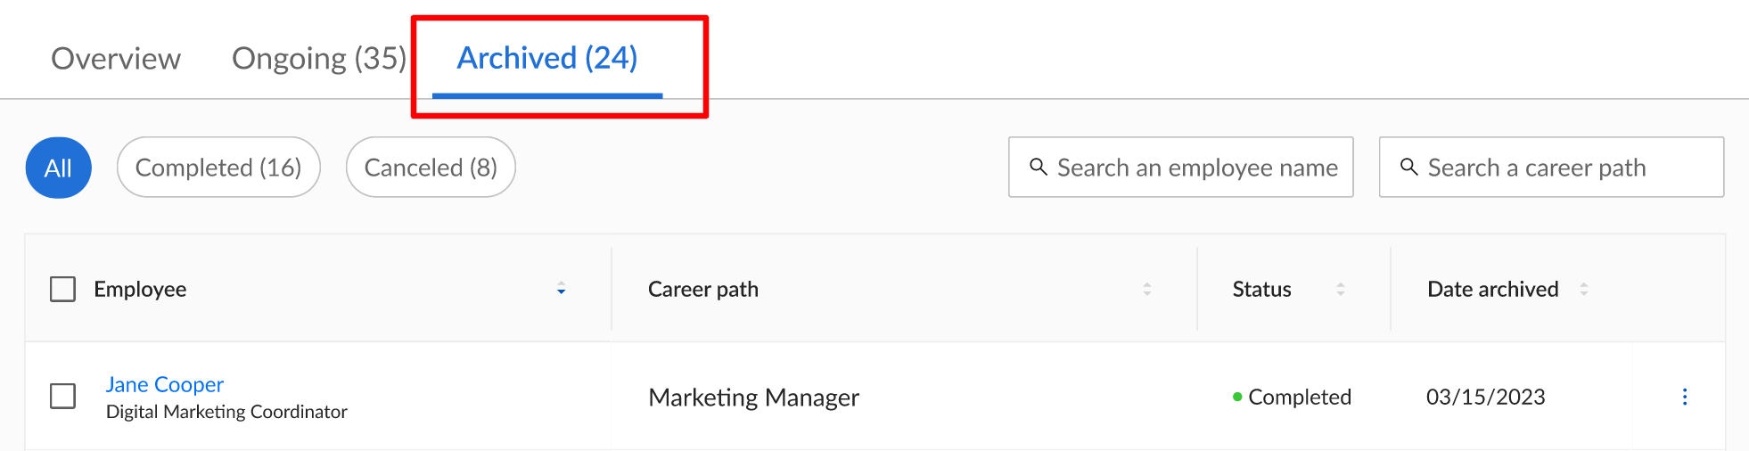Click the career path search magnifier icon
This screenshot has width=1749, height=451.
click(1408, 167)
